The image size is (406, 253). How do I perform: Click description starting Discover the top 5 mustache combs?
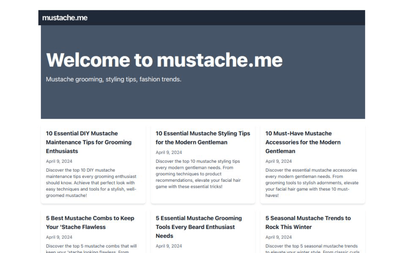coord(91,249)
